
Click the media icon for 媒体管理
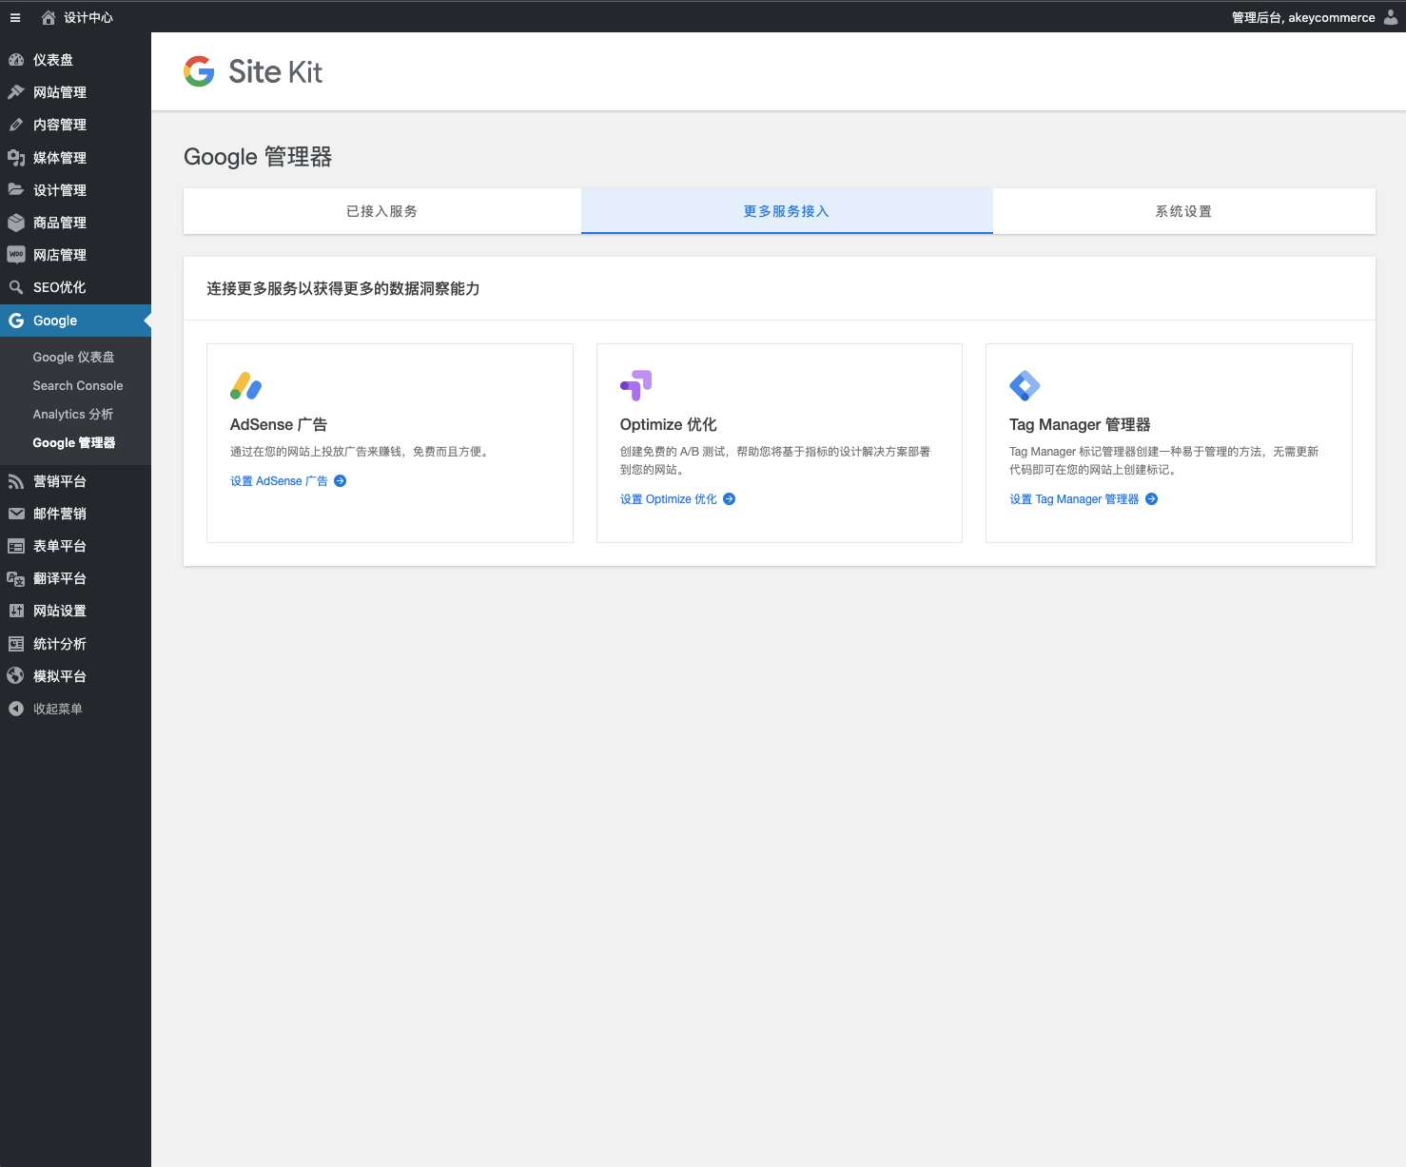[x=16, y=158]
